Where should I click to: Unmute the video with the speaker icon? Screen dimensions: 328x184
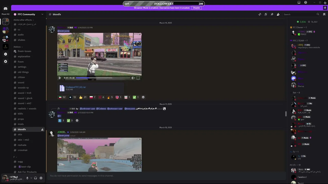pos(133,78)
